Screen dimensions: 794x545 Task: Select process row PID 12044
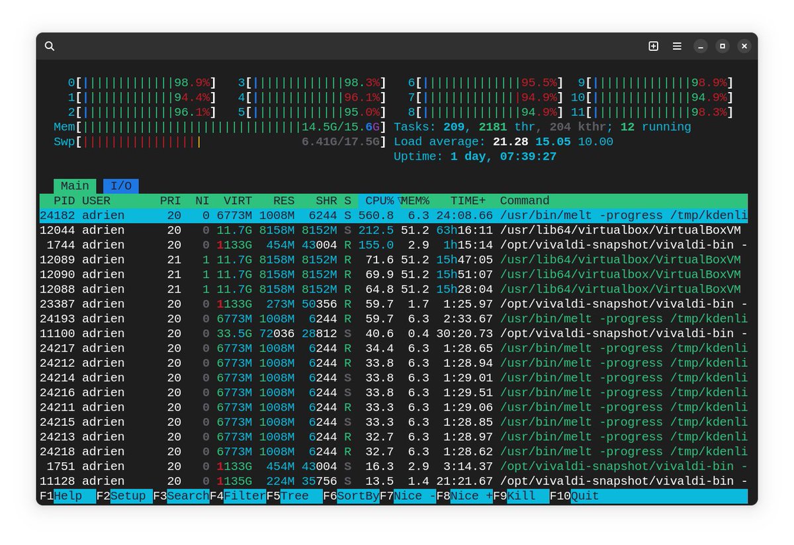coord(394,230)
